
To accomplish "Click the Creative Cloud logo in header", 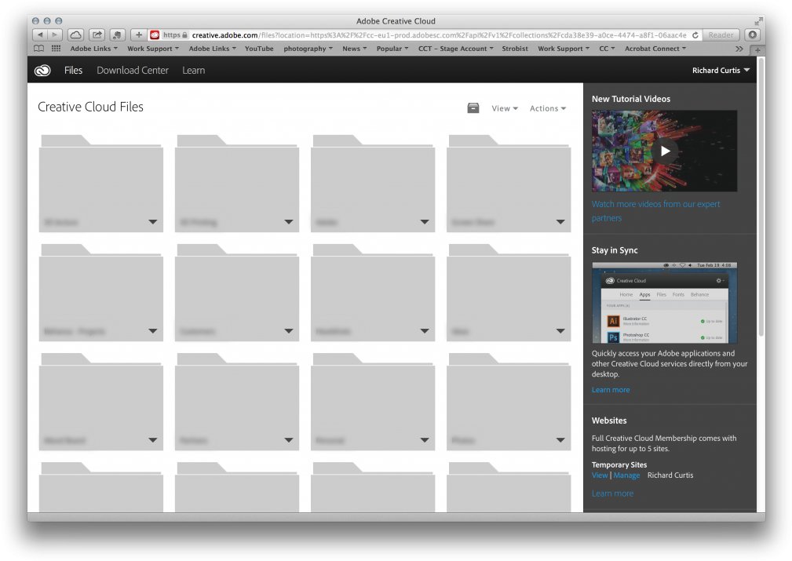I will (42, 71).
